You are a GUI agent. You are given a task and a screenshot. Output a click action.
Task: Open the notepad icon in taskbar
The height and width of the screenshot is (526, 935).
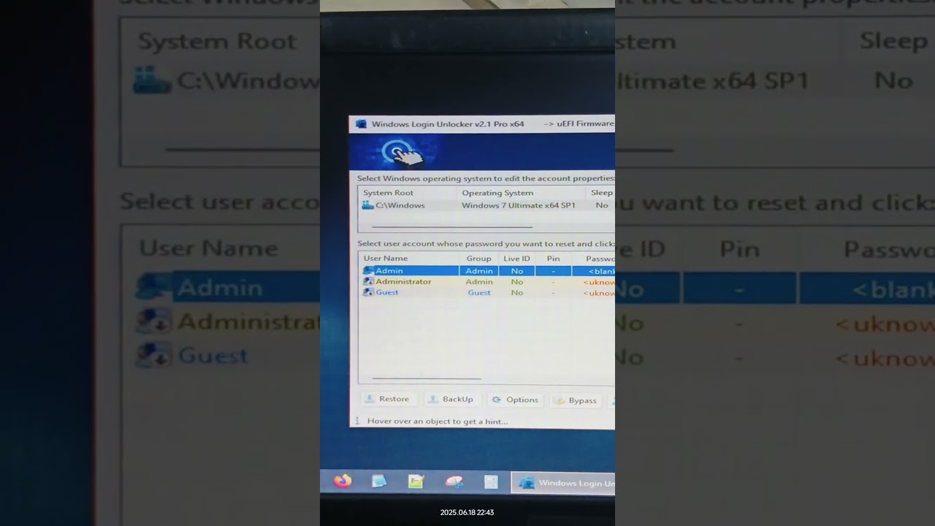click(379, 481)
